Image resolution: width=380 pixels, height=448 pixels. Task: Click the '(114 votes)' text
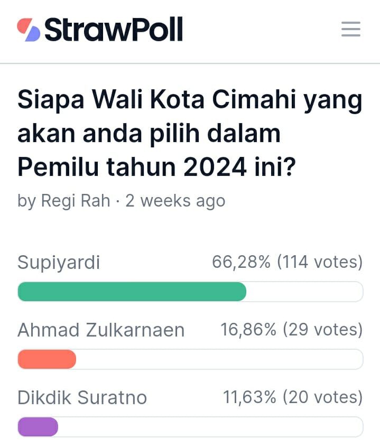[x=320, y=262]
